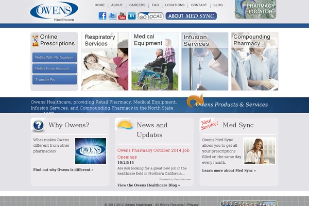Click Owens Products & Services heading

[x=232, y=105]
